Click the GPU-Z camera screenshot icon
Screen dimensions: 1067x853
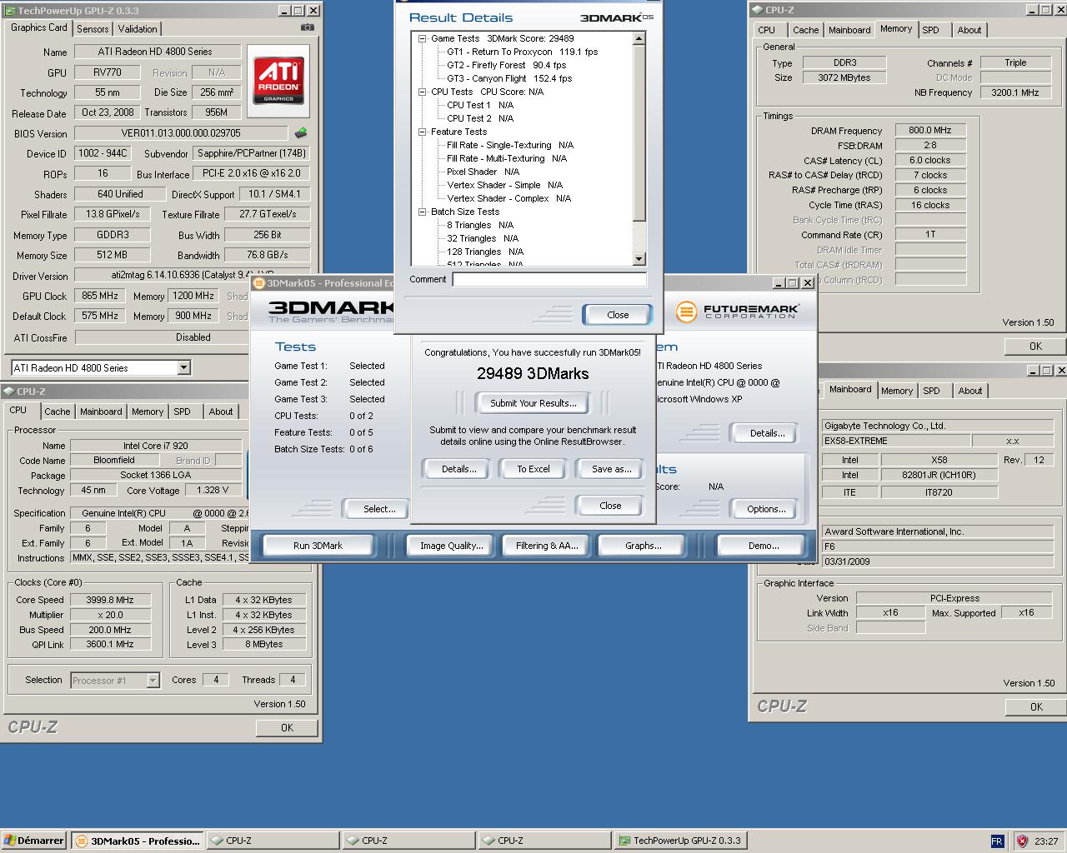pos(308,27)
